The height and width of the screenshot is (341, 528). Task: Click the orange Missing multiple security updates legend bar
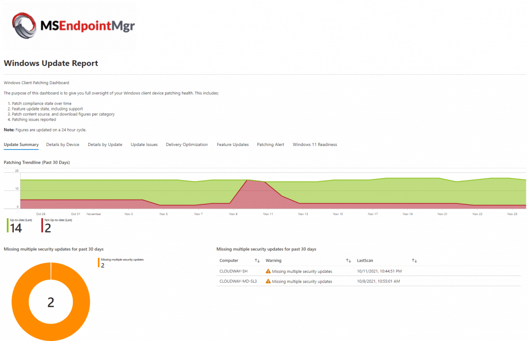coord(98,263)
